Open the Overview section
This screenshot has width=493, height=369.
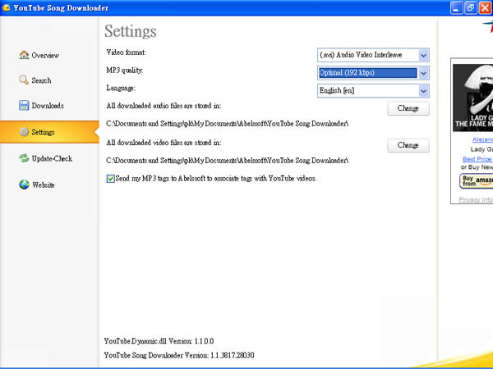45,55
